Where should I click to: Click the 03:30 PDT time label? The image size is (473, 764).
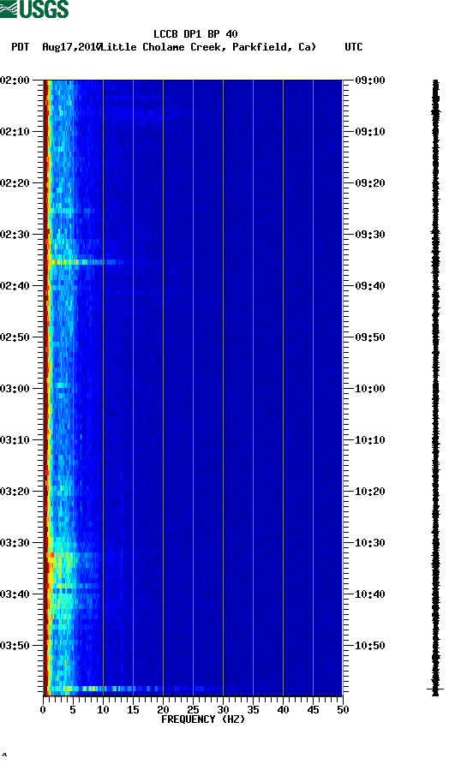(x=15, y=543)
